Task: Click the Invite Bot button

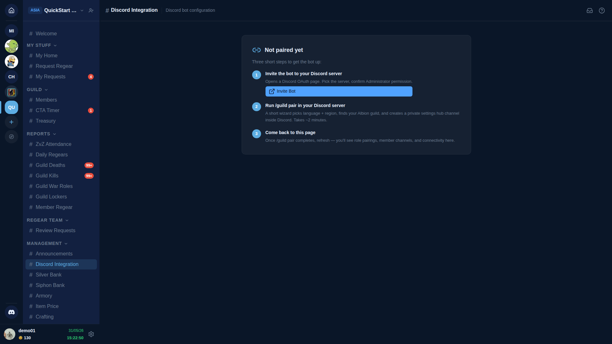Action: point(339,91)
